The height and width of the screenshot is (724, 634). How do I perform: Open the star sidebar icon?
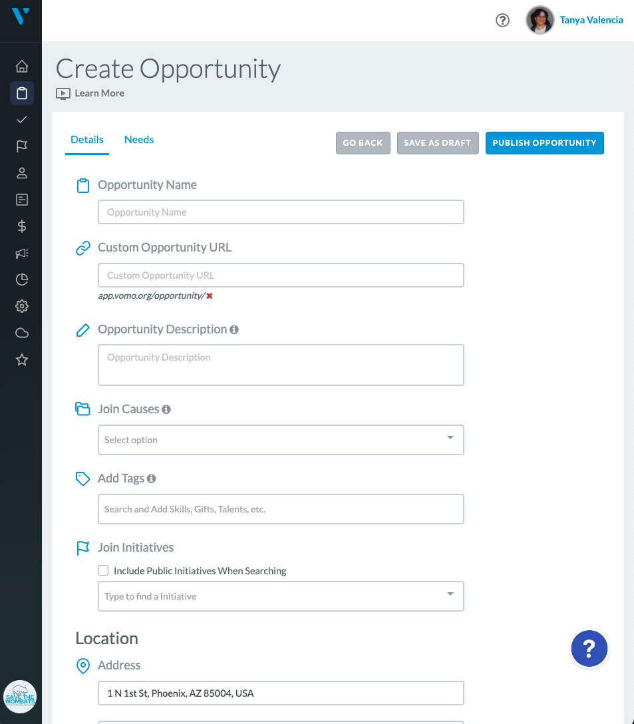point(22,360)
